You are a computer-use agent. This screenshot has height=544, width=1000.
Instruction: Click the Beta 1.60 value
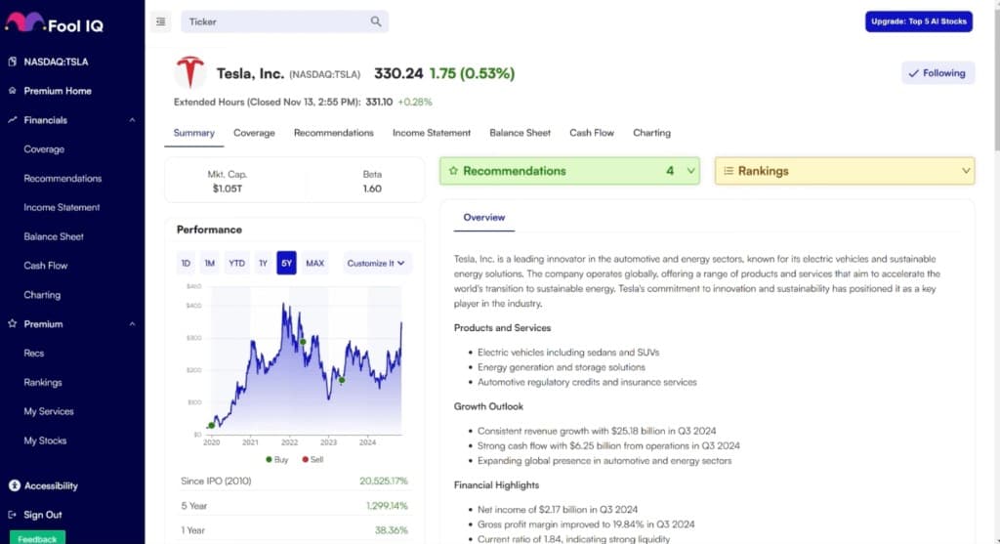[372, 188]
